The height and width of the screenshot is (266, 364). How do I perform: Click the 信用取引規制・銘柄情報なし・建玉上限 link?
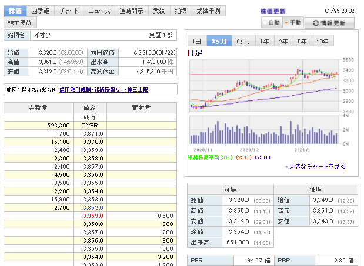click(103, 90)
